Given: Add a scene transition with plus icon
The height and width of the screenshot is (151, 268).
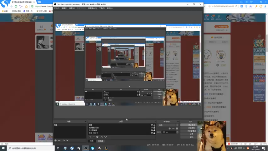Looking at the screenshot, I should point(170,129).
